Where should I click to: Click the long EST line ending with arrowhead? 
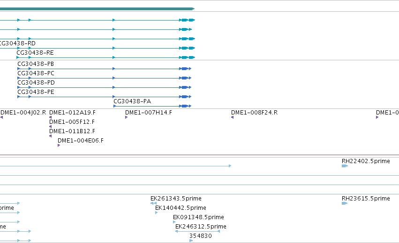coord(115,166)
